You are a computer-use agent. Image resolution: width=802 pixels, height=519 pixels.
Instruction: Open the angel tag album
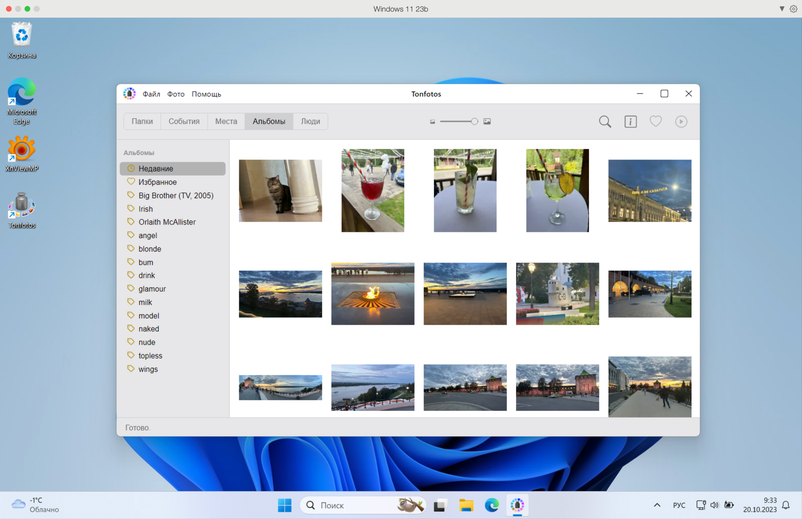click(173, 235)
